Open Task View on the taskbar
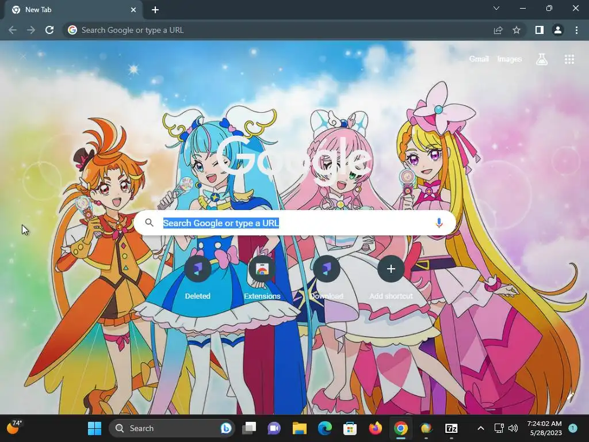 click(x=249, y=428)
